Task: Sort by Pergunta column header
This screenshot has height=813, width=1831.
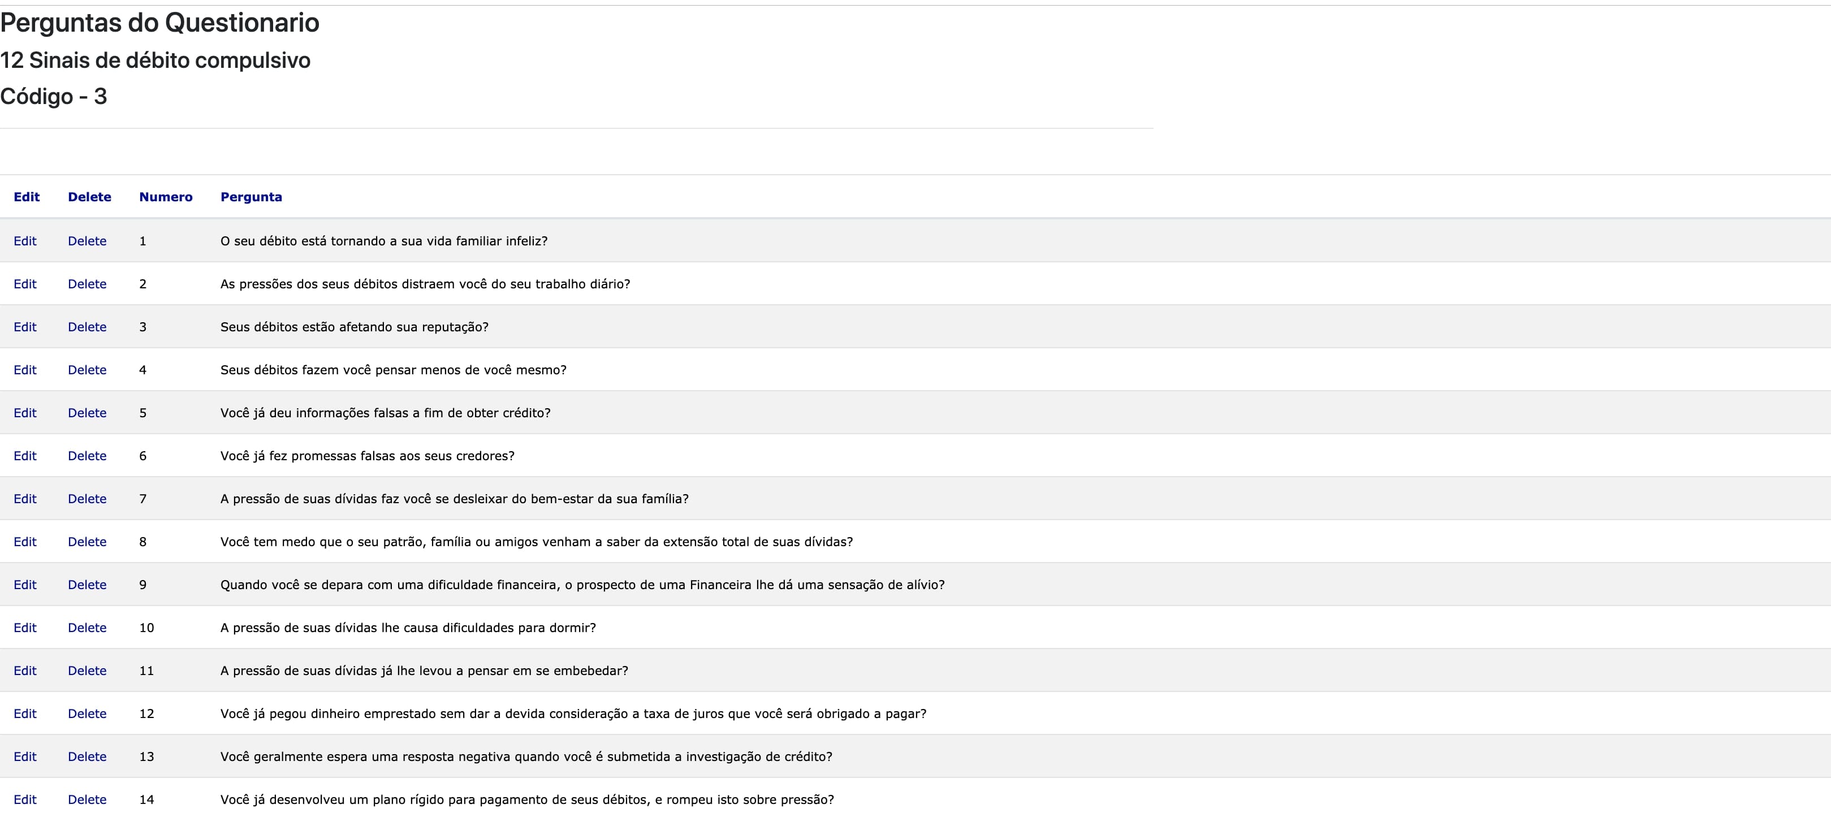Action: (x=251, y=197)
